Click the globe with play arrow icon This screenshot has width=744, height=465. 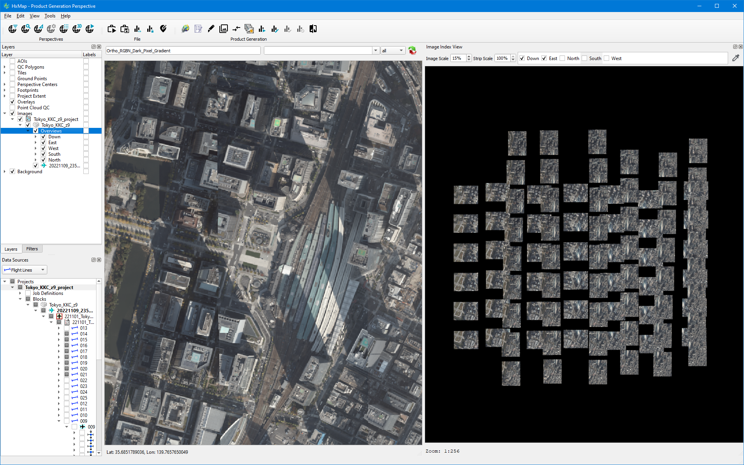point(90,29)
